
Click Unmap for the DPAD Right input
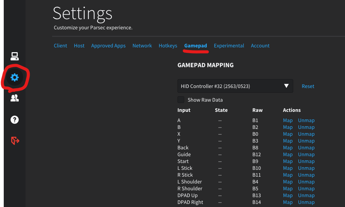tap(306, 202)
